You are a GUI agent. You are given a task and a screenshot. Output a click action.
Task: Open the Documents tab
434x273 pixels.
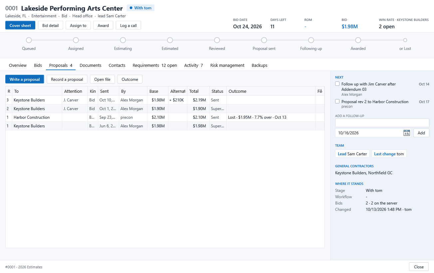coord(91,66)
